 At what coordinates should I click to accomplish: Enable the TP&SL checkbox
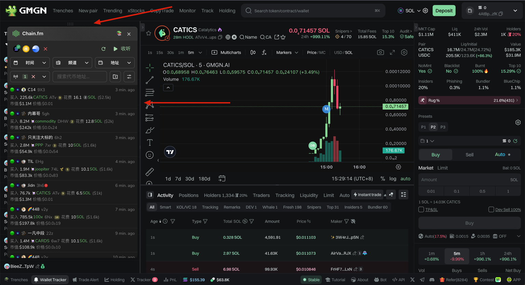pos(421,210)
